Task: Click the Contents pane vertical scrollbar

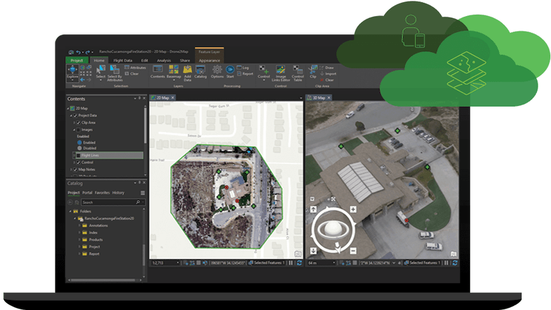Action: click(145, 126)
